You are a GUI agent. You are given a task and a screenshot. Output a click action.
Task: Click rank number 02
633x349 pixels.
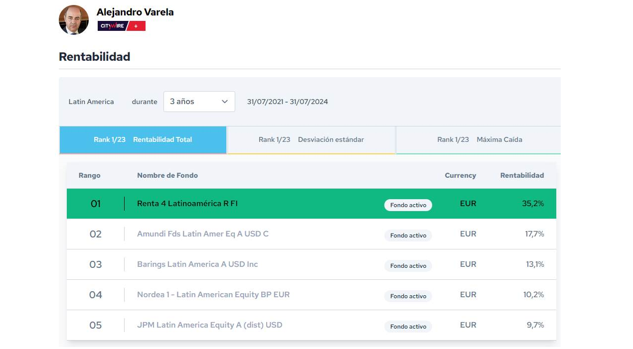pyautogui.click(x=96, y=234)
